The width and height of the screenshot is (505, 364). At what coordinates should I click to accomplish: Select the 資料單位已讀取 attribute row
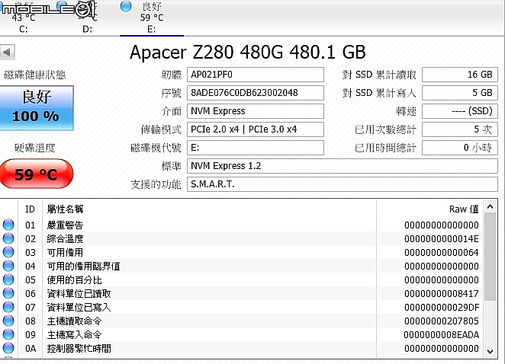[241, 293]
